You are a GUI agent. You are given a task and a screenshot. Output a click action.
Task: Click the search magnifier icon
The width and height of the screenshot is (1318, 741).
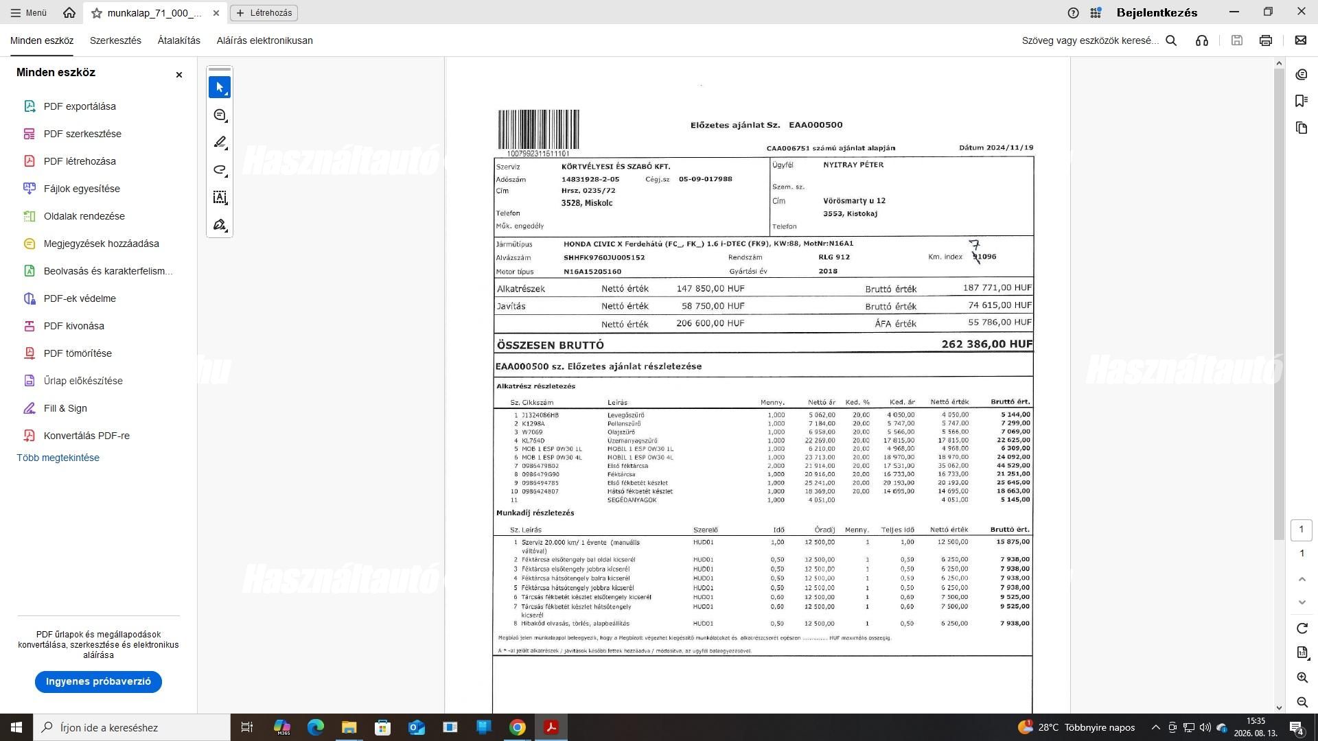pyautogui.click(x=1172, y=40)
